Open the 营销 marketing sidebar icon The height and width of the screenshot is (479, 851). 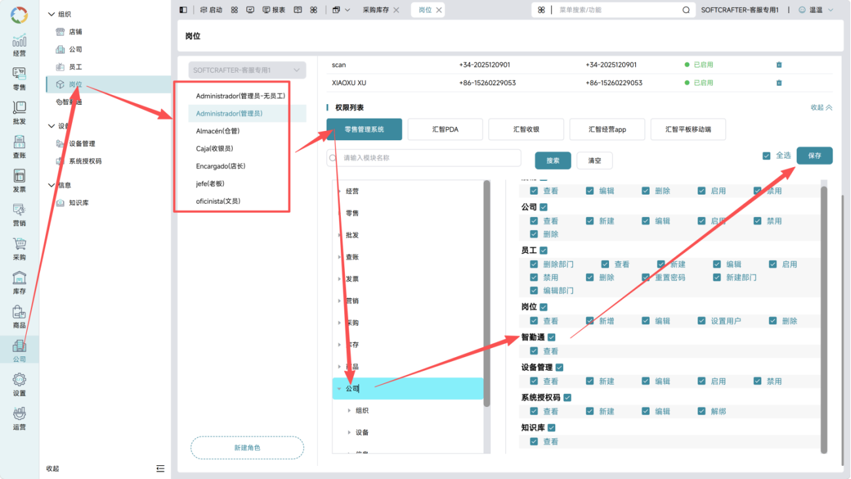pyautogui.click(x=19, y=210)
